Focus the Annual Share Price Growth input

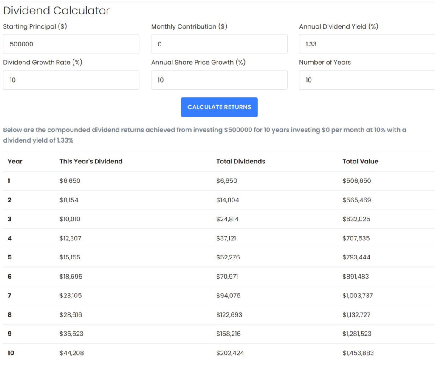(x=219, y=80)
